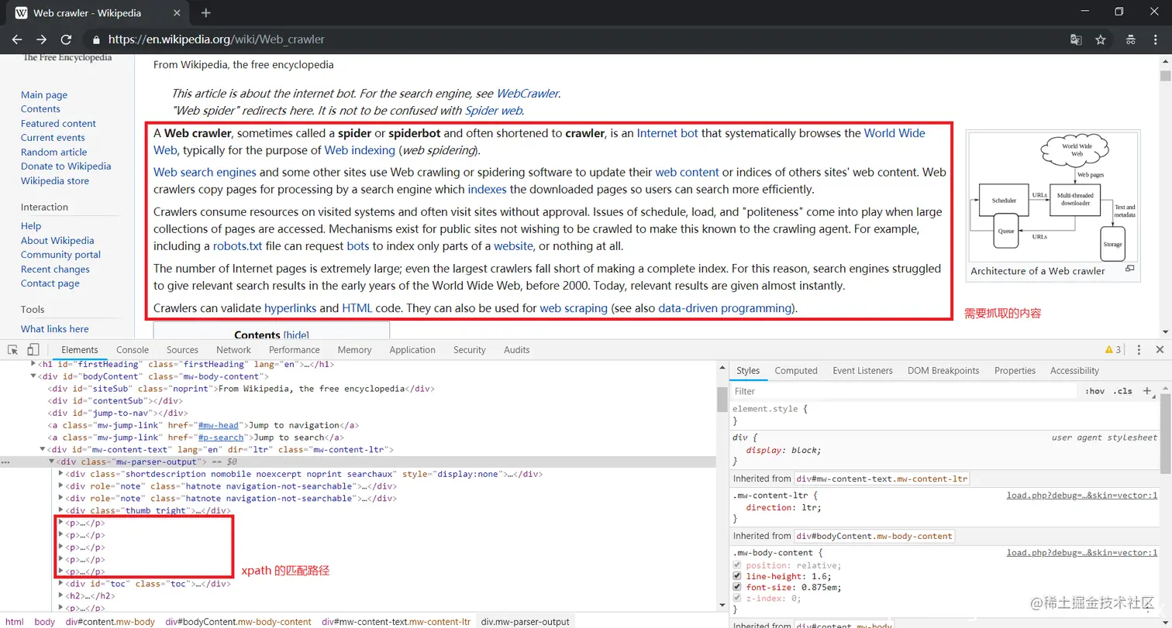Open a new browser tab

coord(206,13)
